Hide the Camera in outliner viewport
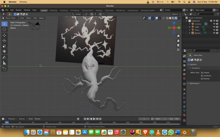This screenshot has width=220, height=137. click(x=214, y=24)
